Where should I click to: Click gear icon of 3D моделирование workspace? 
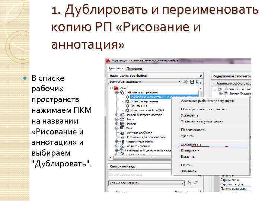tap(127, 101)
